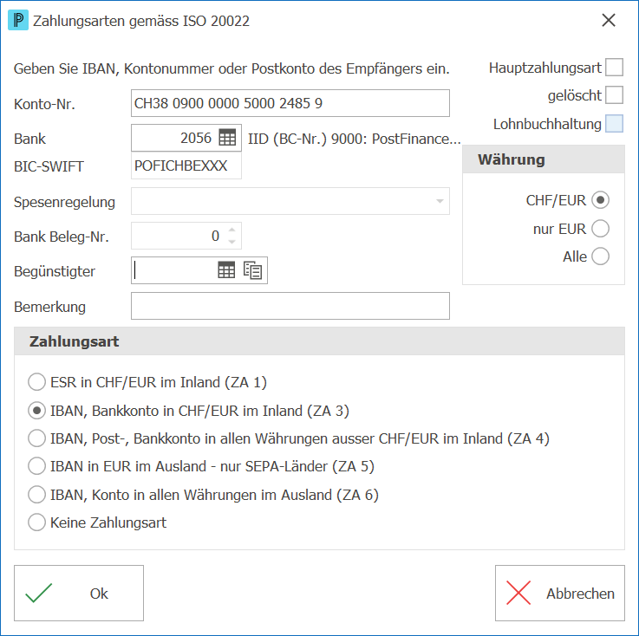Enable the Hauptzahlungsart checkbox

(614, 68)
